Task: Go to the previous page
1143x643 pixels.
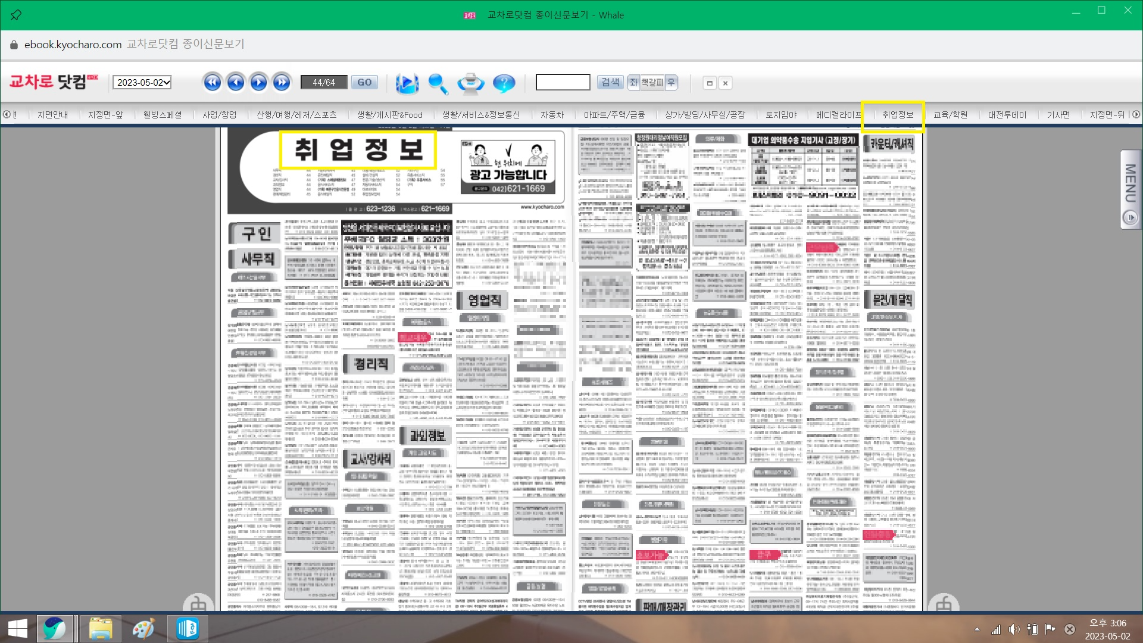Action: click(235, 82)
